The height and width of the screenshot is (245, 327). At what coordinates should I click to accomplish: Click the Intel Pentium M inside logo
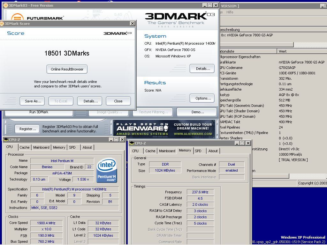click(107, 171)
